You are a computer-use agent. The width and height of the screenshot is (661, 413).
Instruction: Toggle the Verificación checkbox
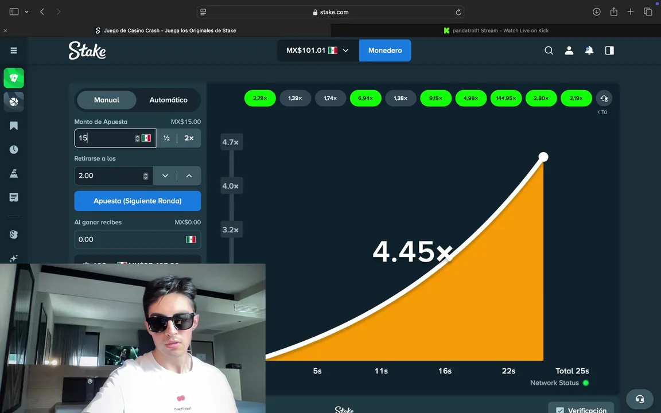click(560, 410)
